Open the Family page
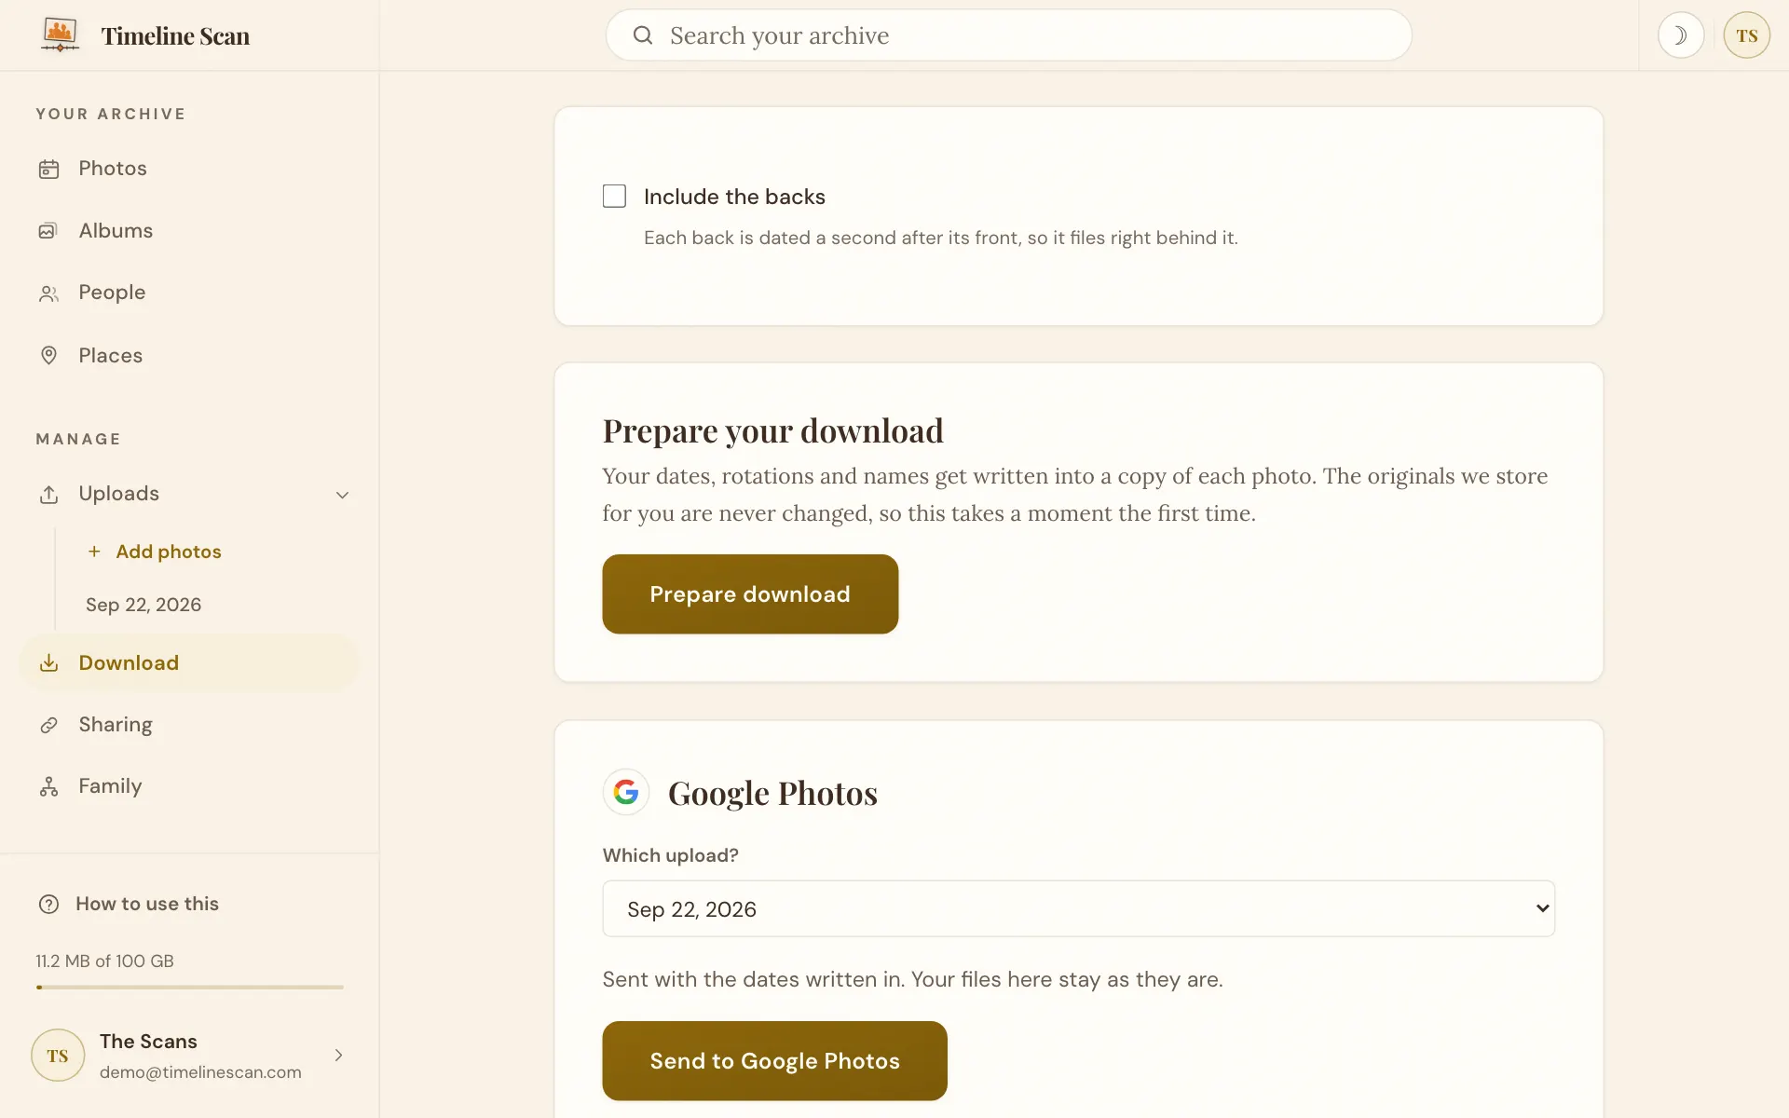This screenshot has height=1118, width=1789. [189, 786]
